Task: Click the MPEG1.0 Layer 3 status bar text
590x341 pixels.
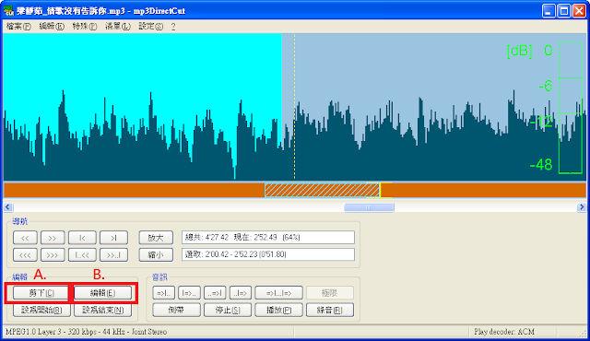Action: (x=86, y=332)
